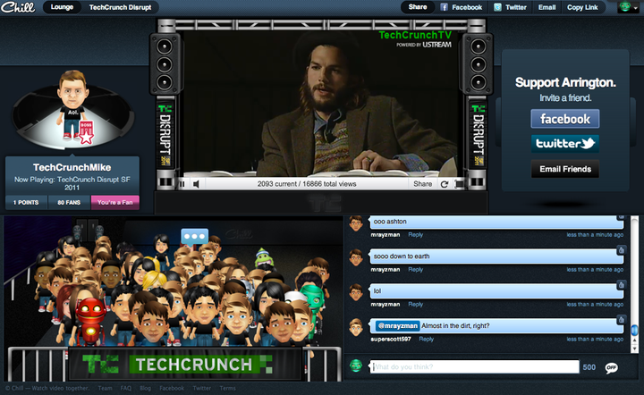
Task: Reload the video stream
Action: click(x=444, y=184)
